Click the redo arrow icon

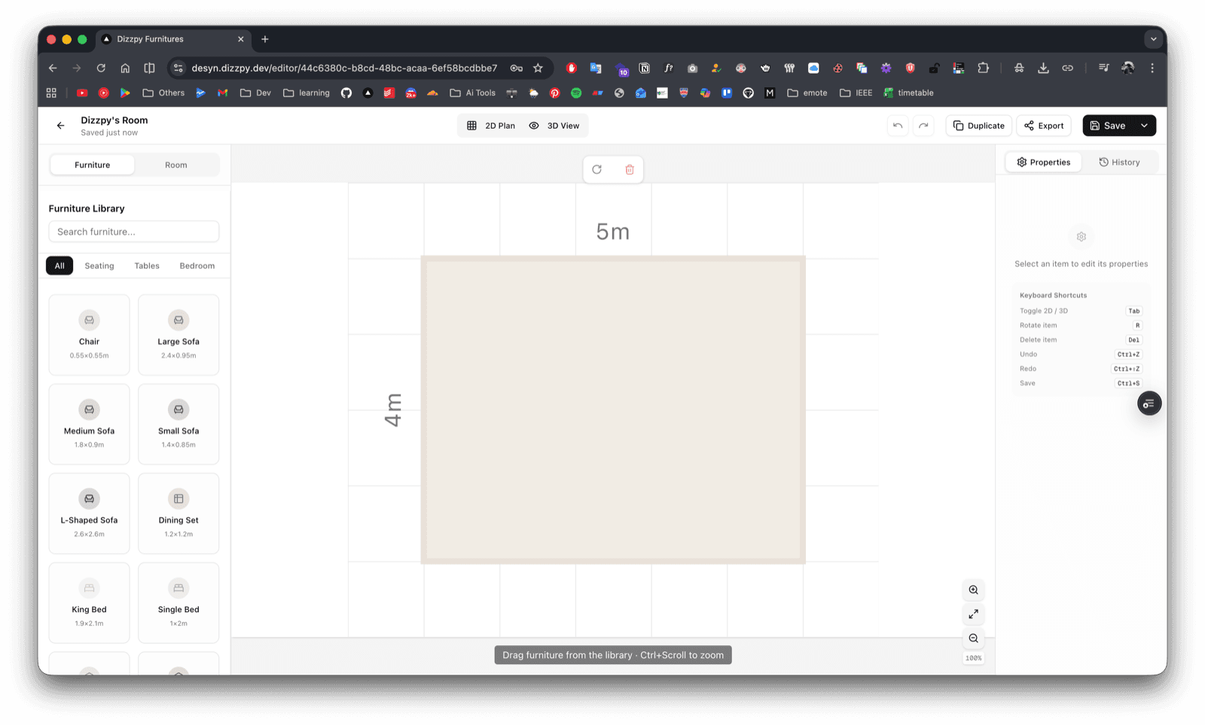pyautogui.click(x=923, y=126)
